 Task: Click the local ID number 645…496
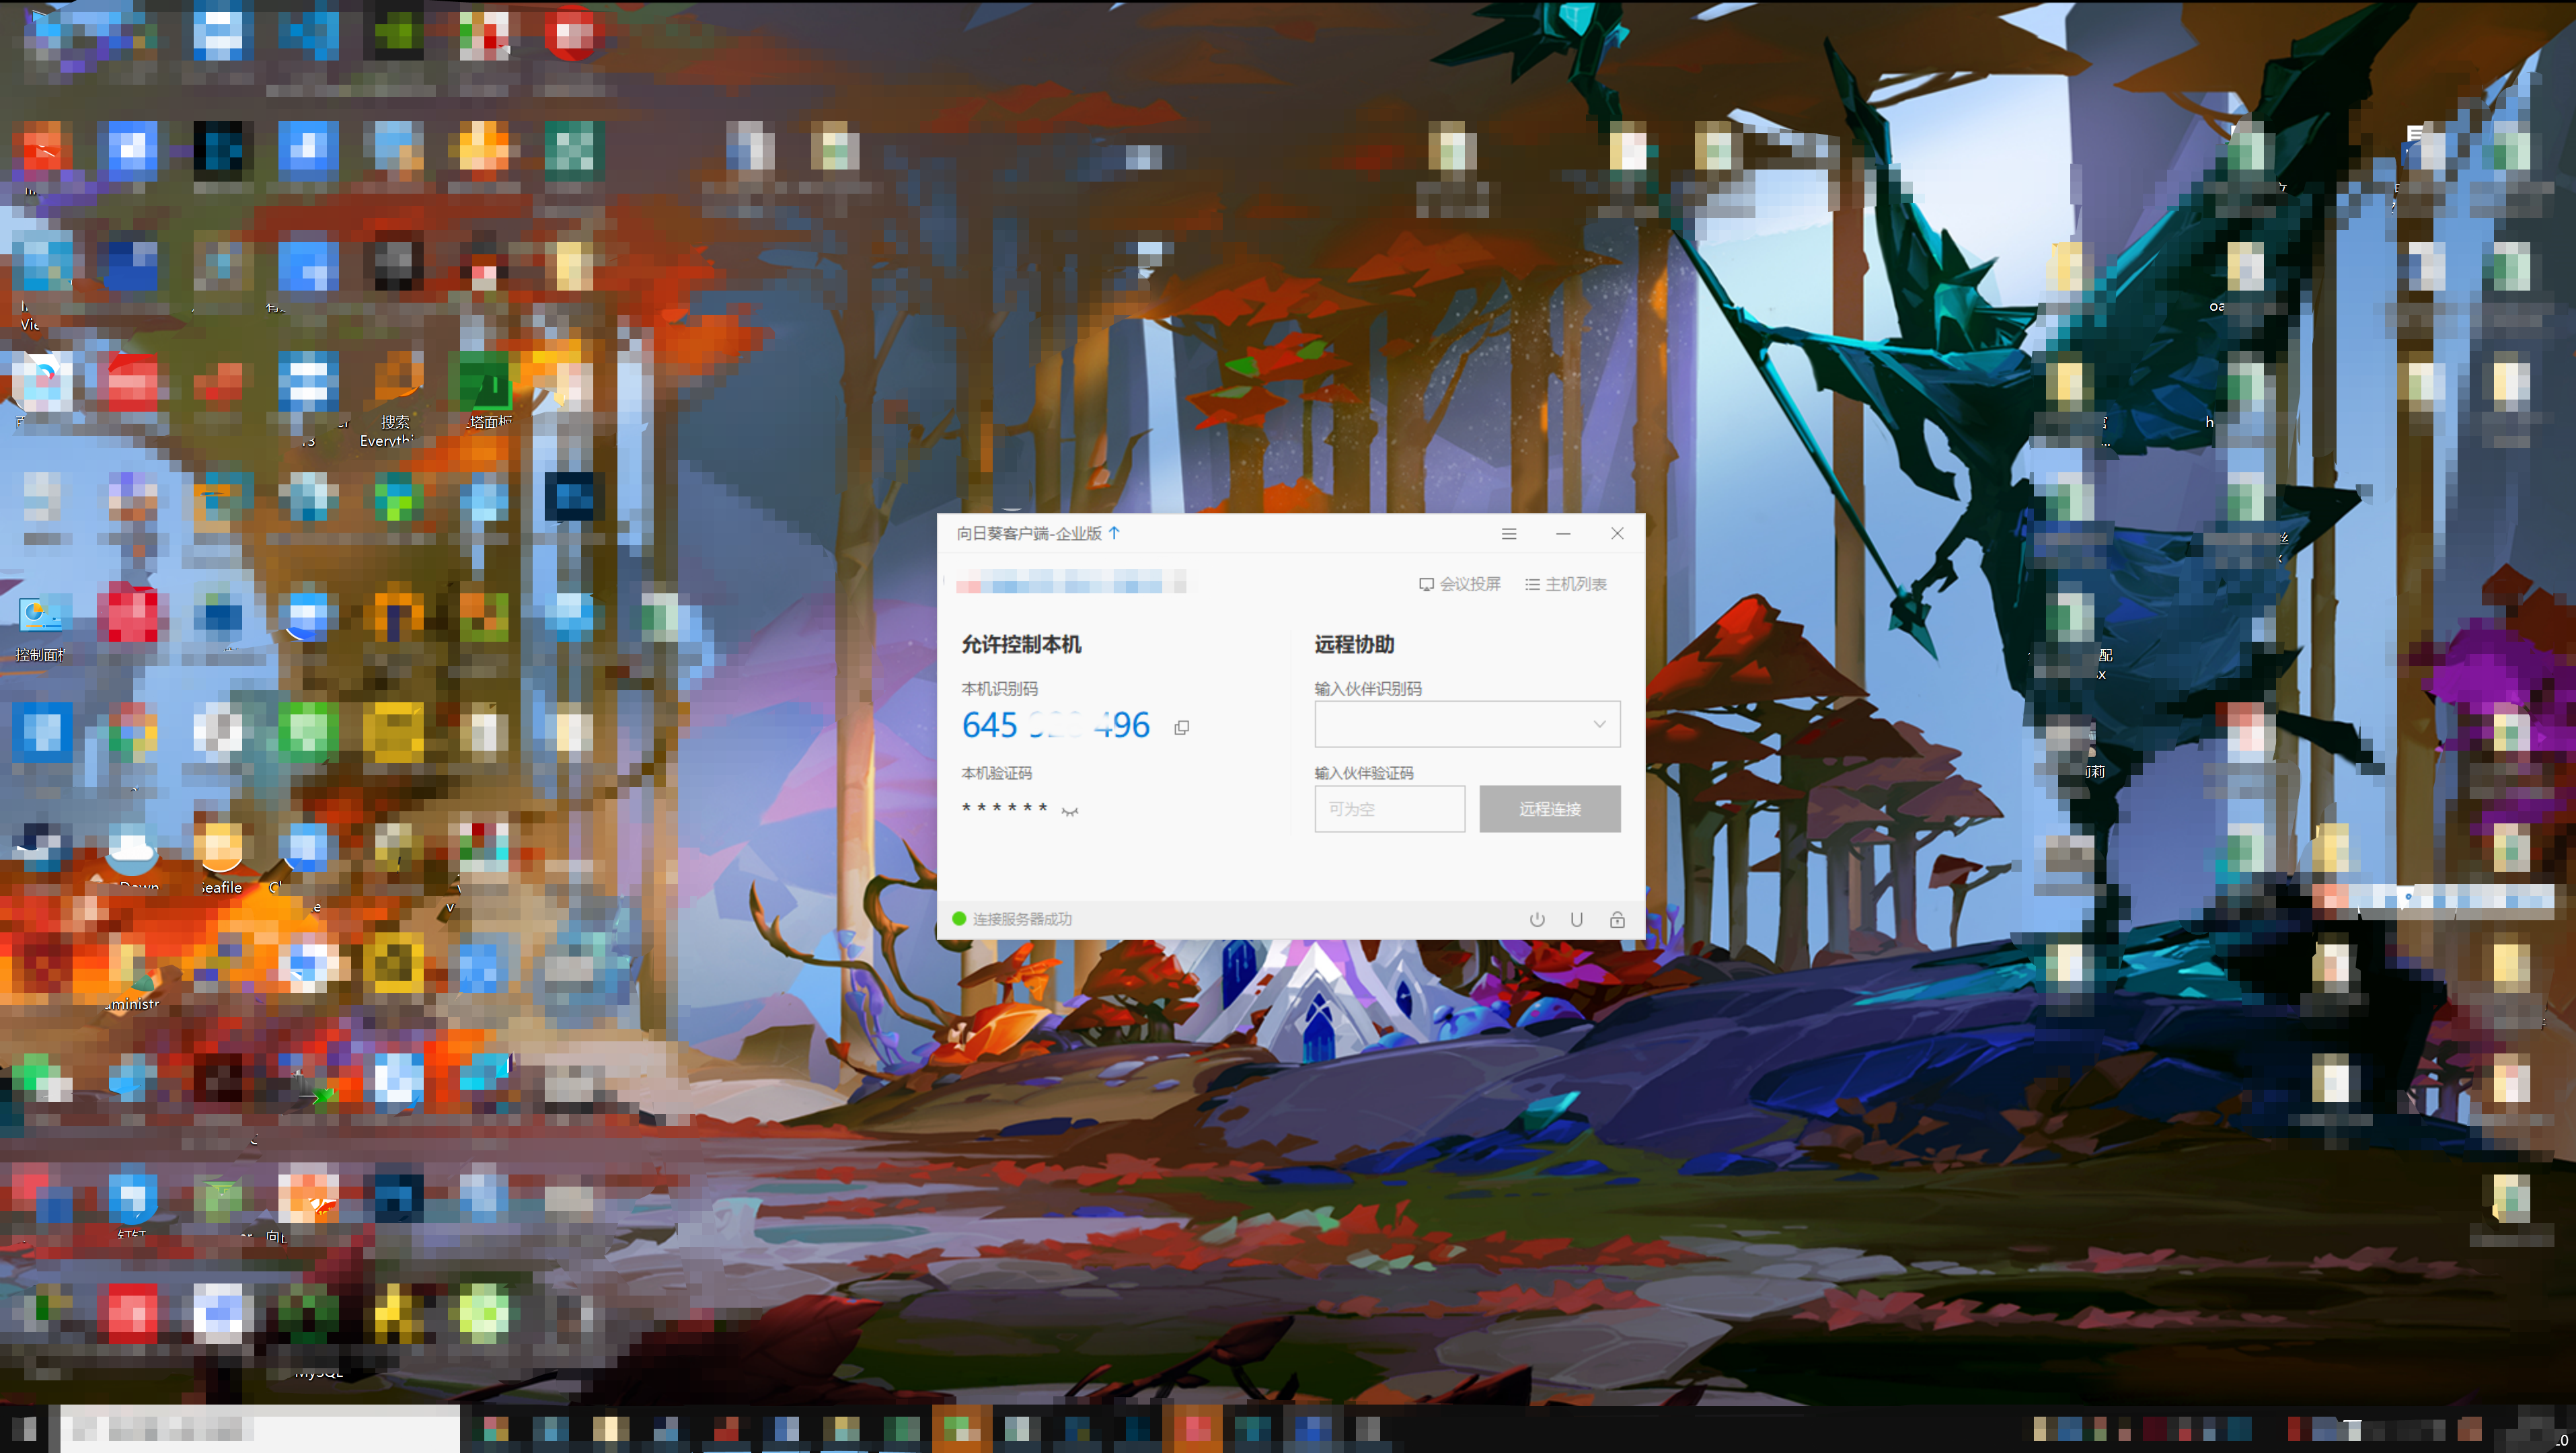pyautogui.click(x=1056, y=725)
